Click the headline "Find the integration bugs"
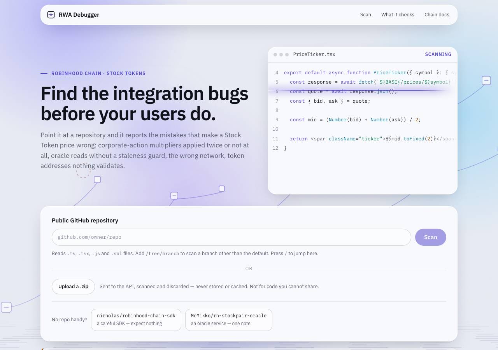 [x=144, y=93]
